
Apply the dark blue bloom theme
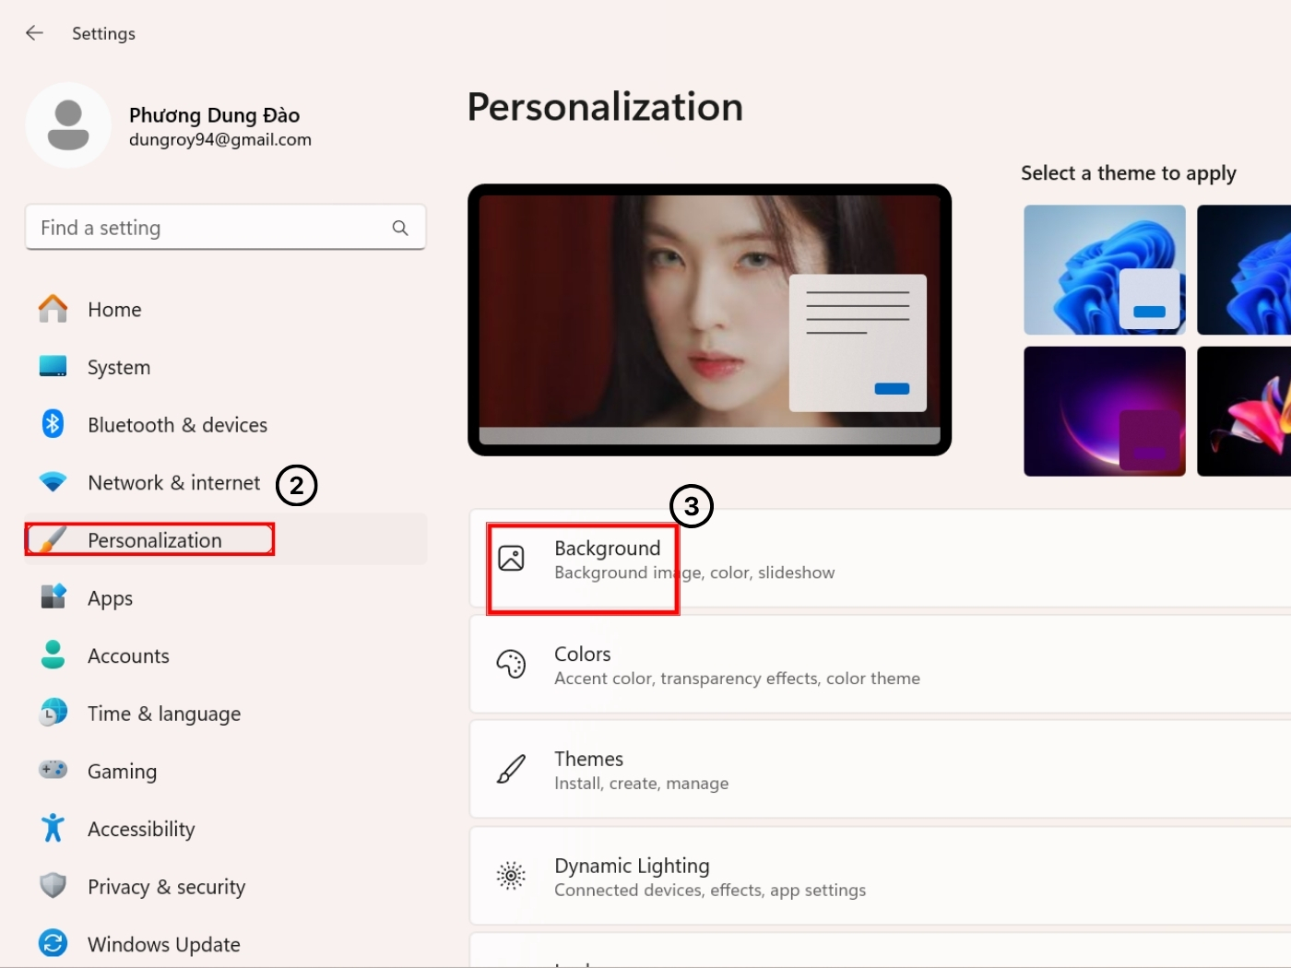[1244, 269]
